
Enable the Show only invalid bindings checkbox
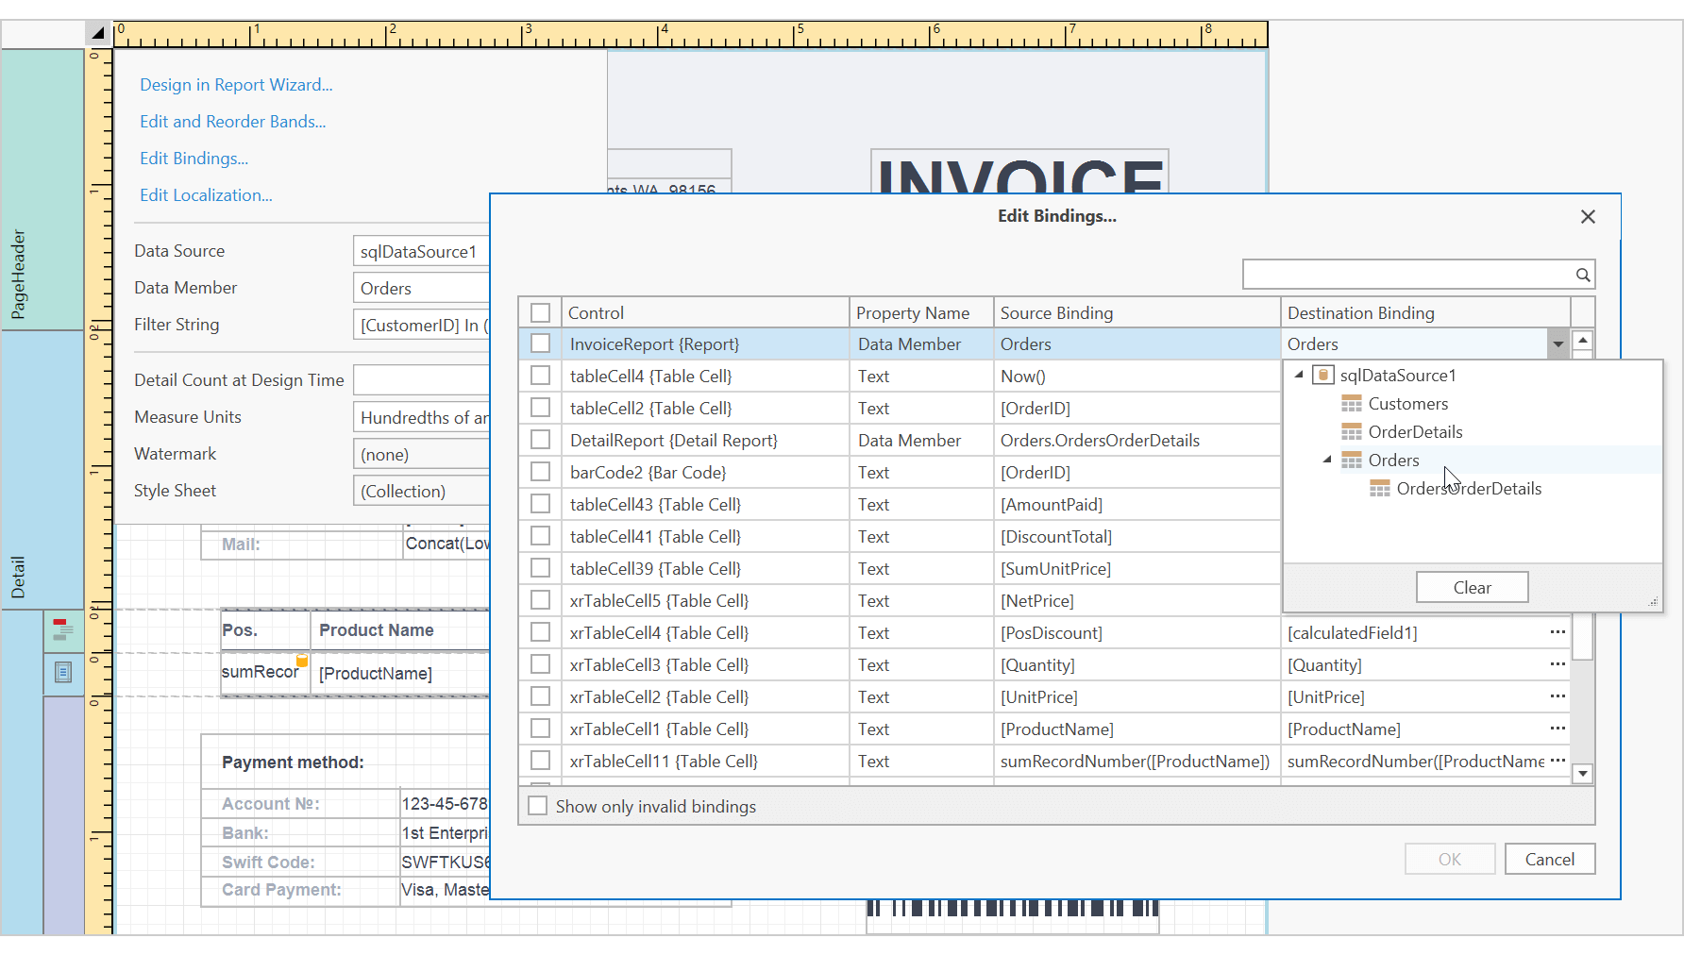coord(538,806)
